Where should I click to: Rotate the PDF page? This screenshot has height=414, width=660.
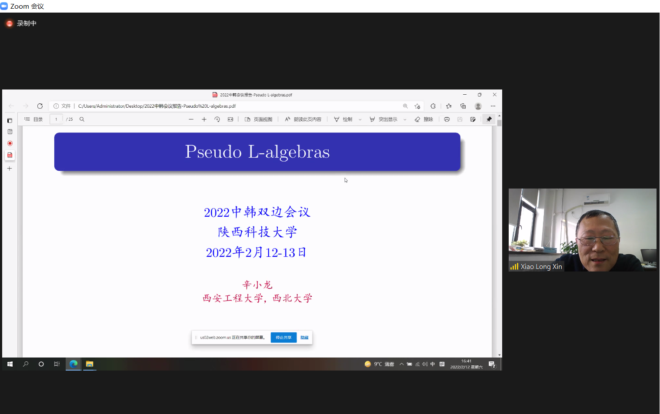(x=217, y=119)
